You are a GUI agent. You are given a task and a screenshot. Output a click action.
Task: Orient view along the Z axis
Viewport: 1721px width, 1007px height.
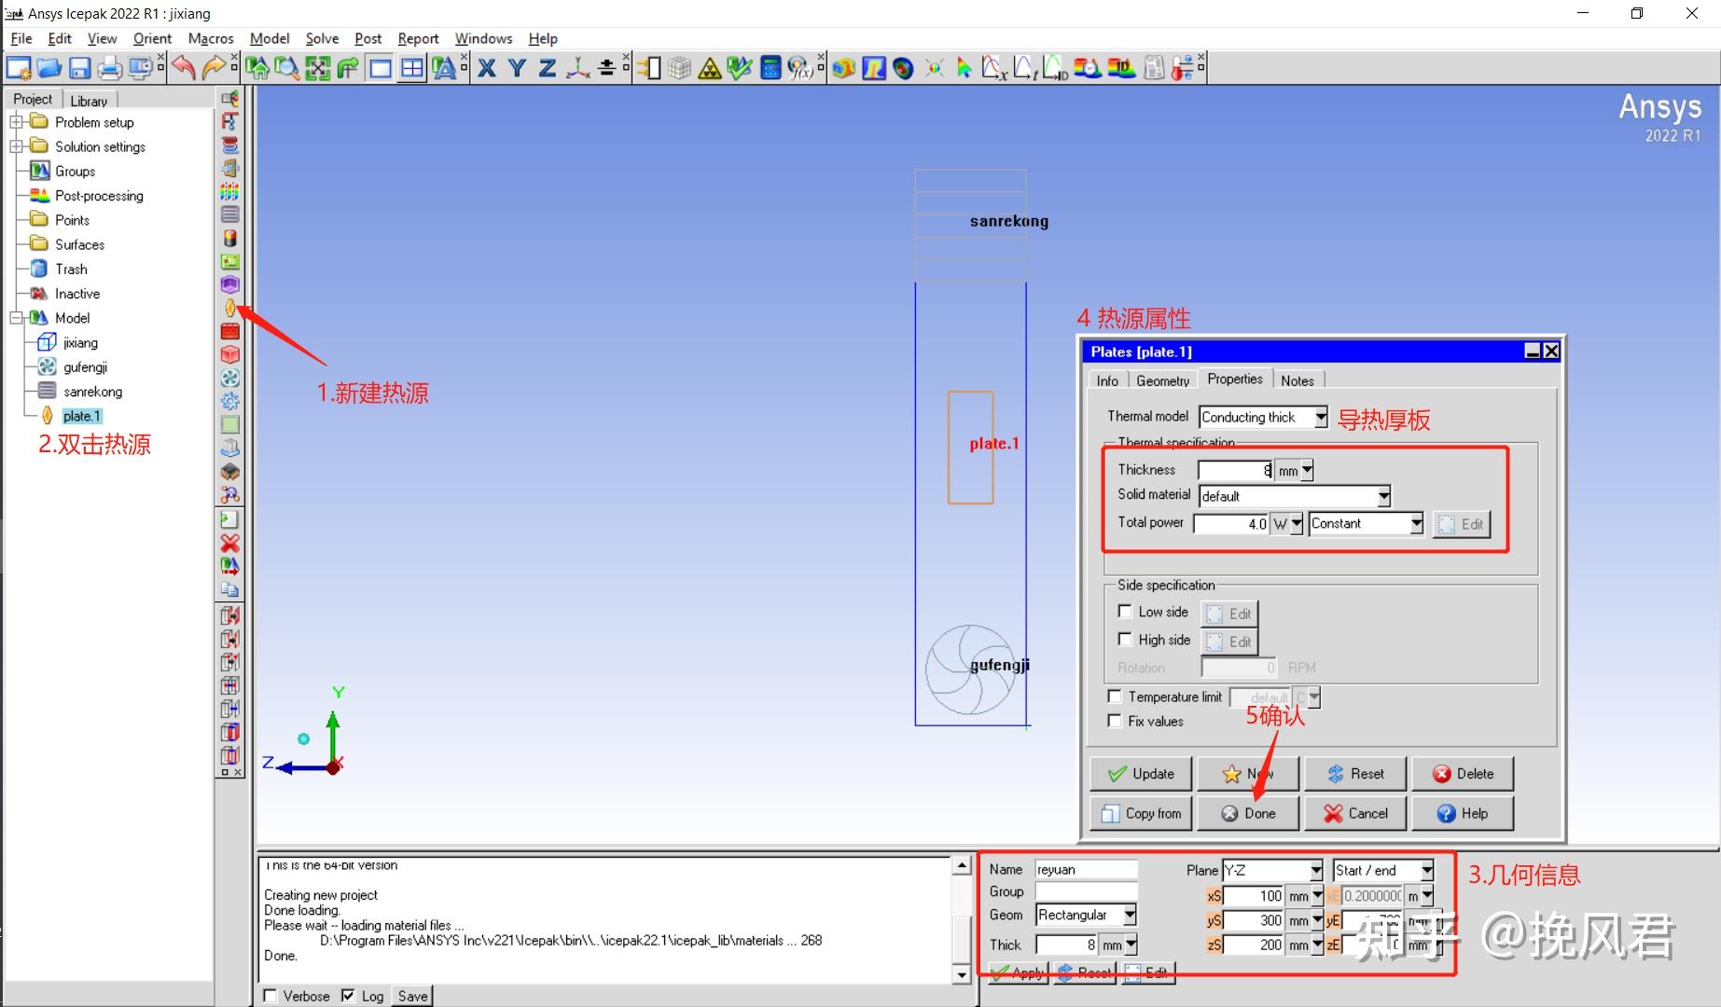548,68
